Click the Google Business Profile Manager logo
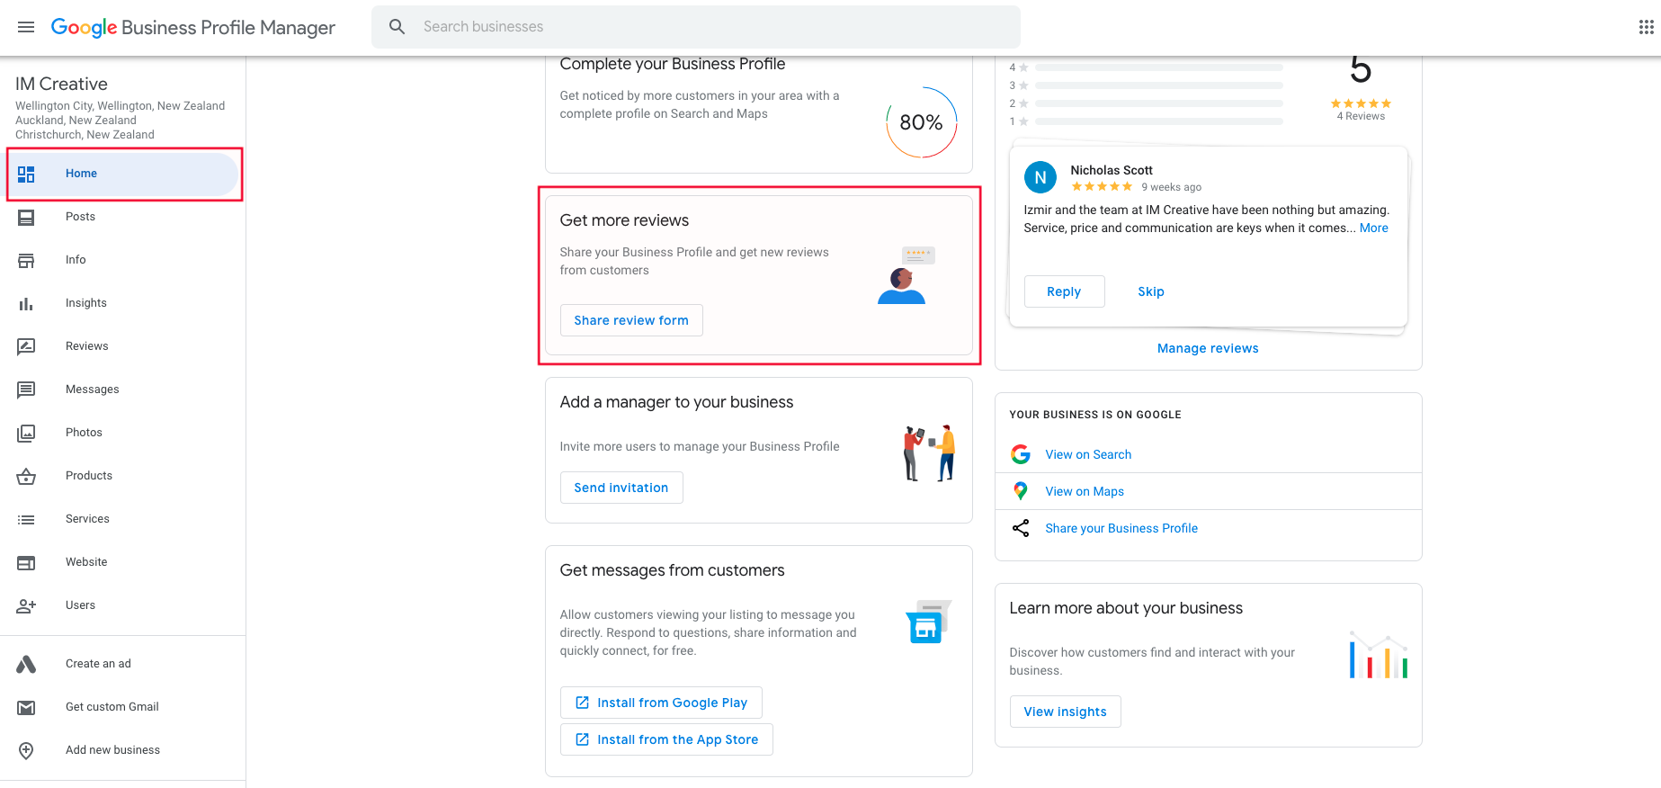This screenshot has width=1661, height=788. click(192, 27)
